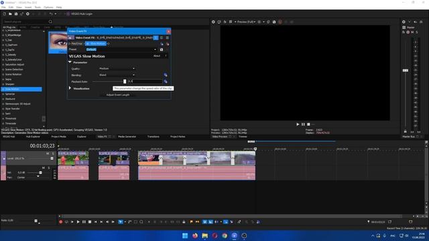Adjust the audio track Vol slider
429x241 pixels.
coord(40,173)
